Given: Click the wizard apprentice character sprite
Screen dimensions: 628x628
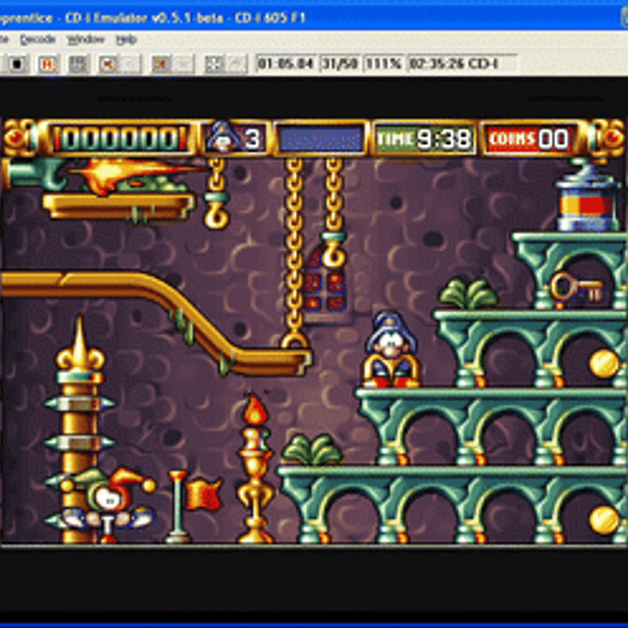Looking at the screenshot, I should click(391, 349).
